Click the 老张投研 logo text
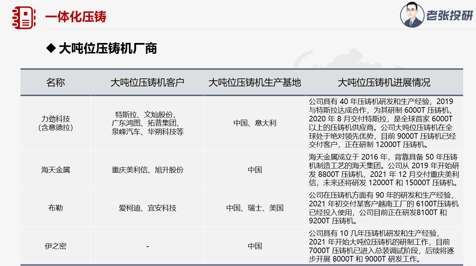 point(450,16)
